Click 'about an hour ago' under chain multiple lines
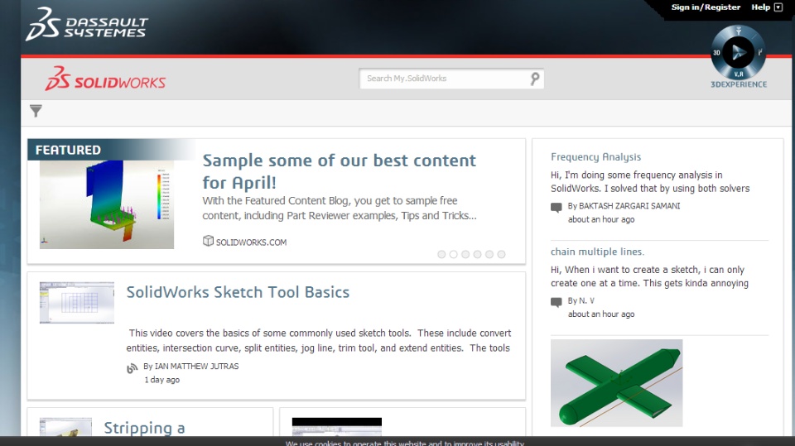Viewport: 795px width, 446px height. (x=601, y=314)
